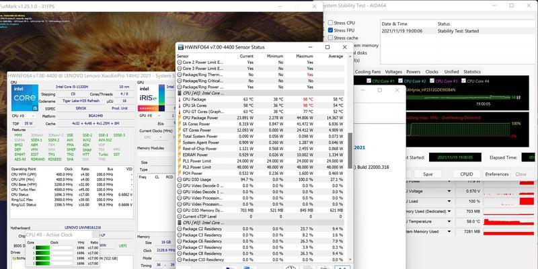Click the Close button in AIDA64
The image size is (538, 269).
pyautogui.click(x=521, y=174)
